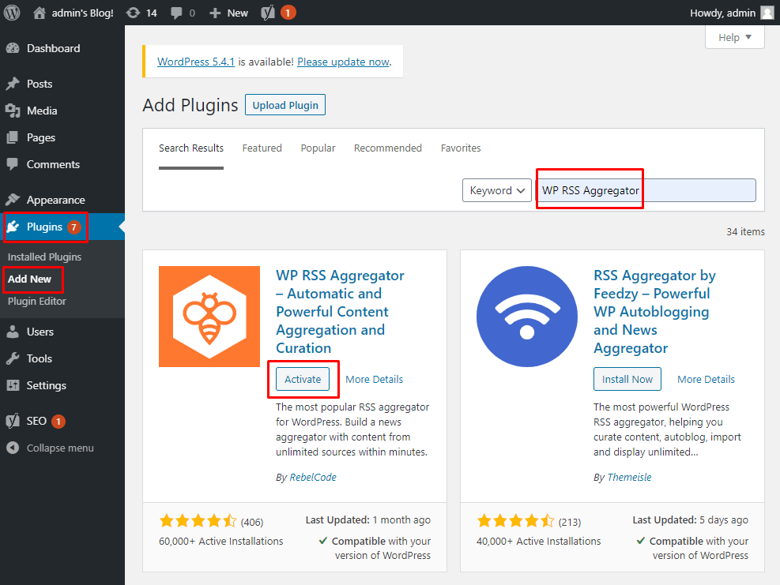Click the 34 items count text
780x585 pixels.
[x=745, y=231]
